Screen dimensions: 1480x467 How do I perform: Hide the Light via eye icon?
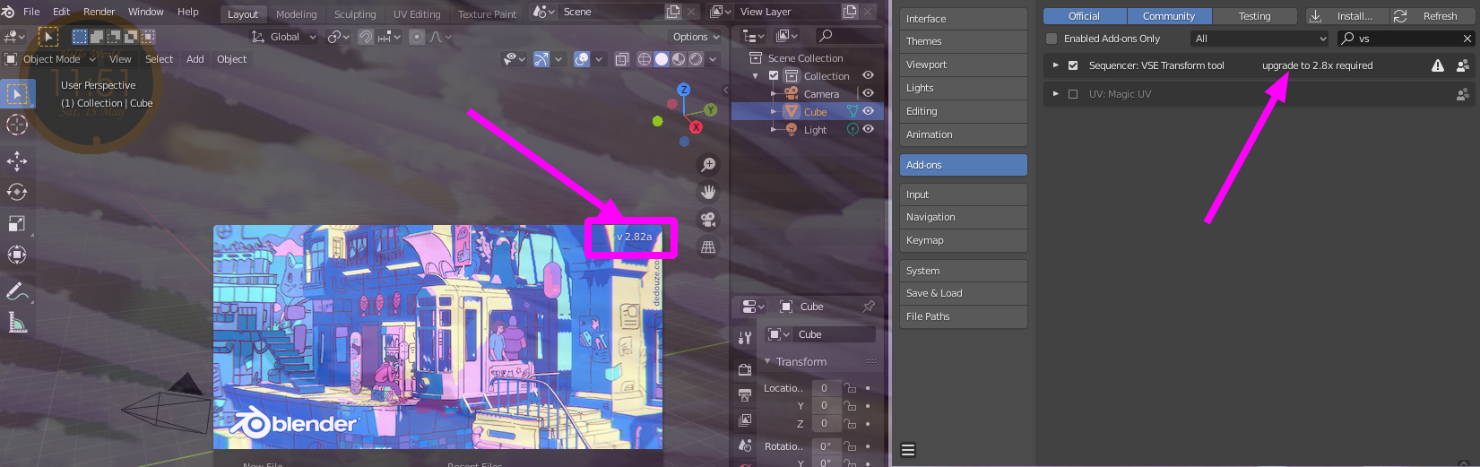868,129
